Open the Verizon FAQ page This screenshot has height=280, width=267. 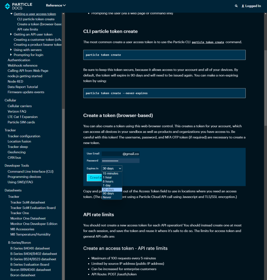pyautogui.click(x=17, y=111)
